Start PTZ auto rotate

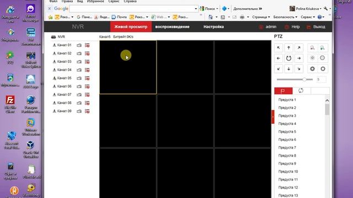point(288,58)
